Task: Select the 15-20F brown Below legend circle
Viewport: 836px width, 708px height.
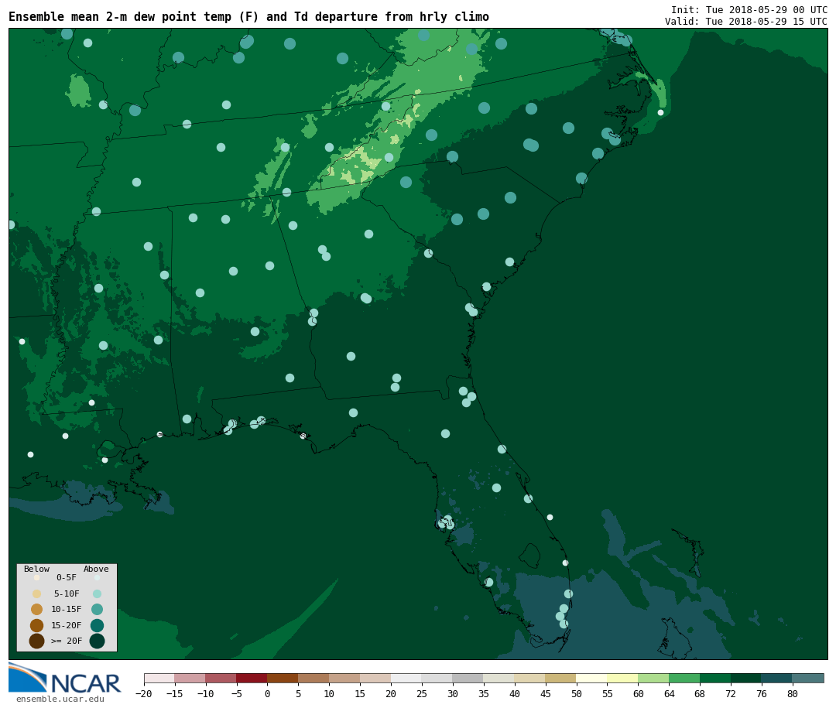Action: pyautogui.click(x=36, y=625)
